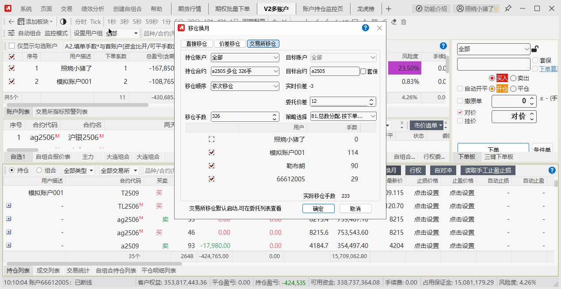Add a new tab with plus icon
This screenshot has width=561, height=289.
pos(388,8)
